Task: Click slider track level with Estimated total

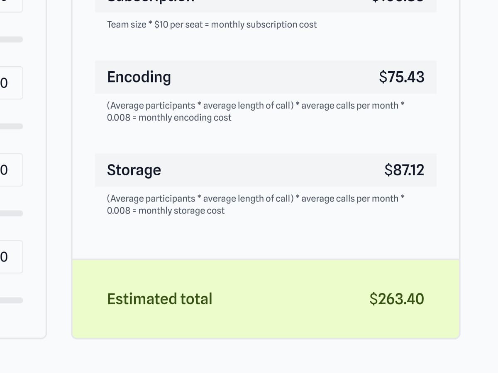Action: pos(11,300)
